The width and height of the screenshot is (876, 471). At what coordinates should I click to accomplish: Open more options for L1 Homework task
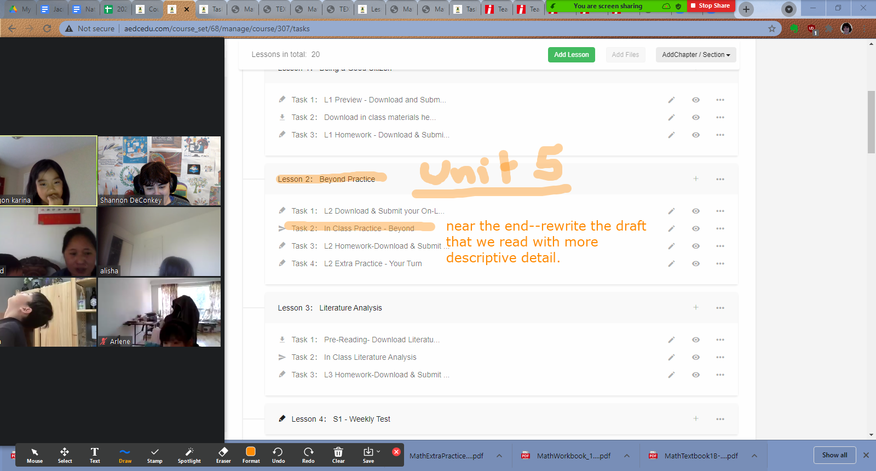click(x=720, y=135)
